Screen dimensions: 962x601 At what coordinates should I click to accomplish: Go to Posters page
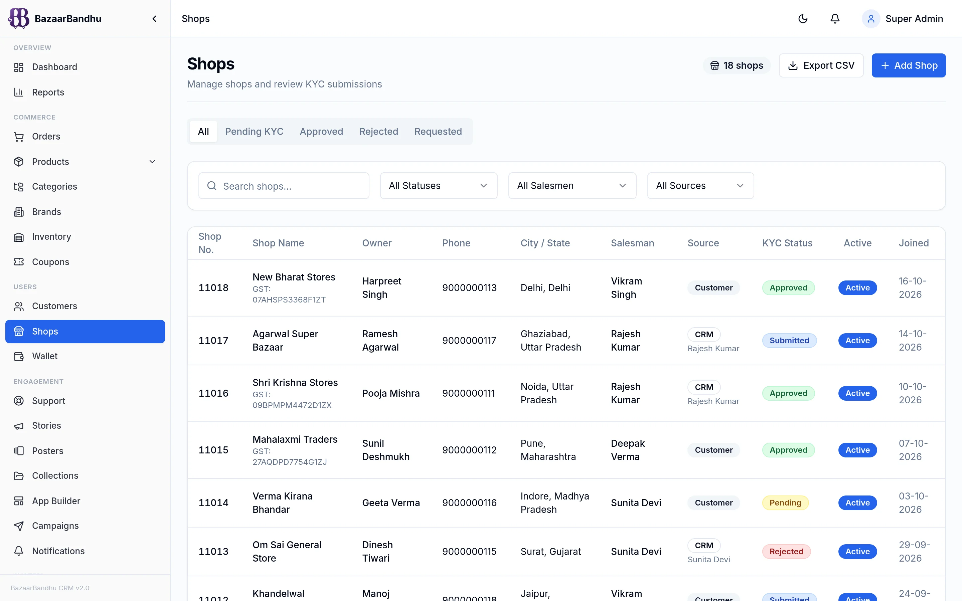click(85, 451)
